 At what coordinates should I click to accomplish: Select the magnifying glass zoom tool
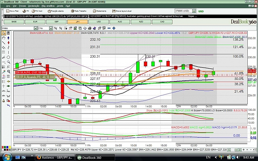tap(8, 62)
